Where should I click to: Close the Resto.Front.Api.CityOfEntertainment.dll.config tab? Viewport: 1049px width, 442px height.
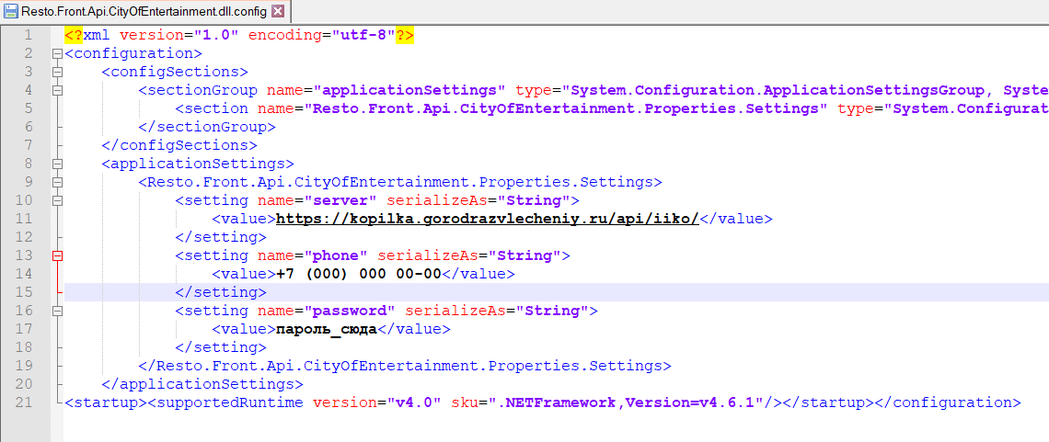pyautogui.click(x=278, y=11)
